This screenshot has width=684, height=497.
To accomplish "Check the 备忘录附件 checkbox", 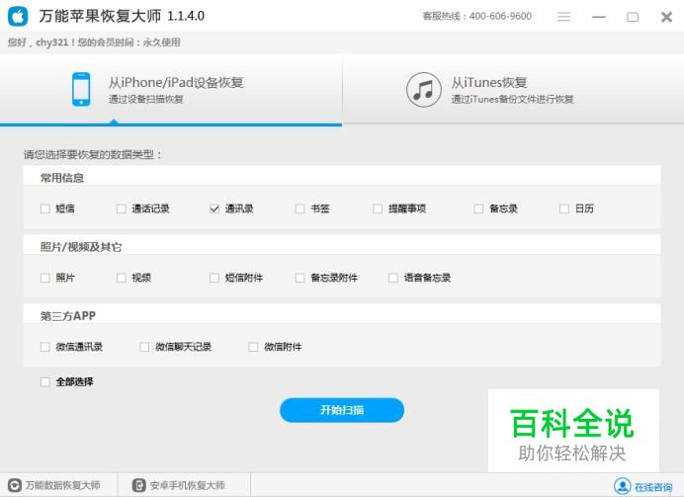I will click(299, 278).
